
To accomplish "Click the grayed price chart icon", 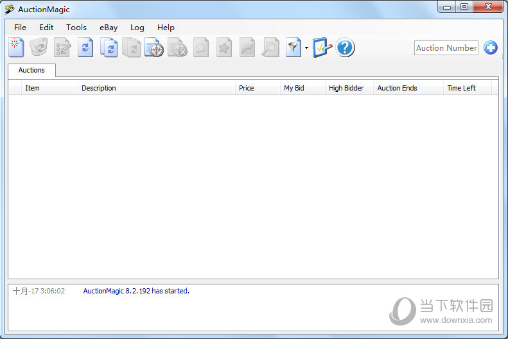I will (x=247, y=48).
